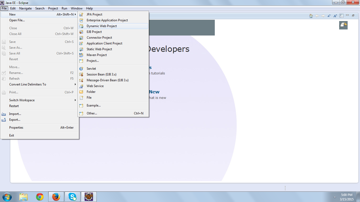Show hidden system tray icons

[335, 197]
